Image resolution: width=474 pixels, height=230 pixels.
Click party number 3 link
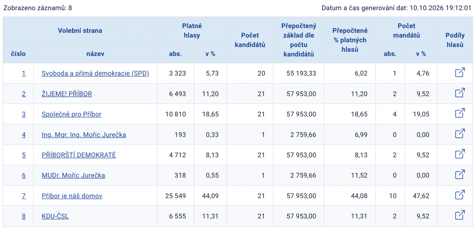point(24,114)
